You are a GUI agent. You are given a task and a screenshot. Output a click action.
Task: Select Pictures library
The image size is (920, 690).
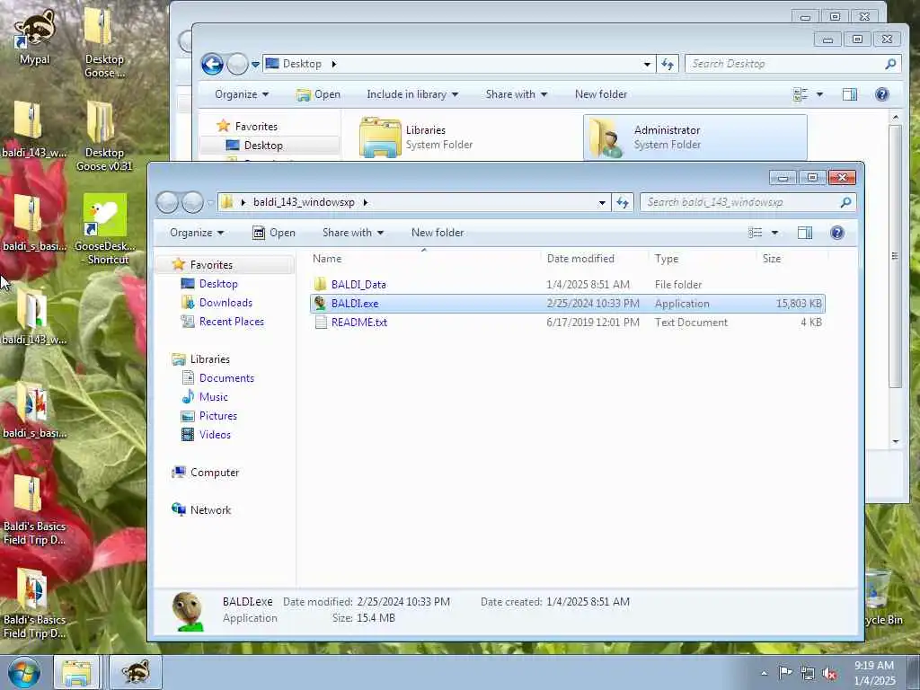point(217,416)
